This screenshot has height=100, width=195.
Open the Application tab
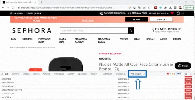pos(83,74)
